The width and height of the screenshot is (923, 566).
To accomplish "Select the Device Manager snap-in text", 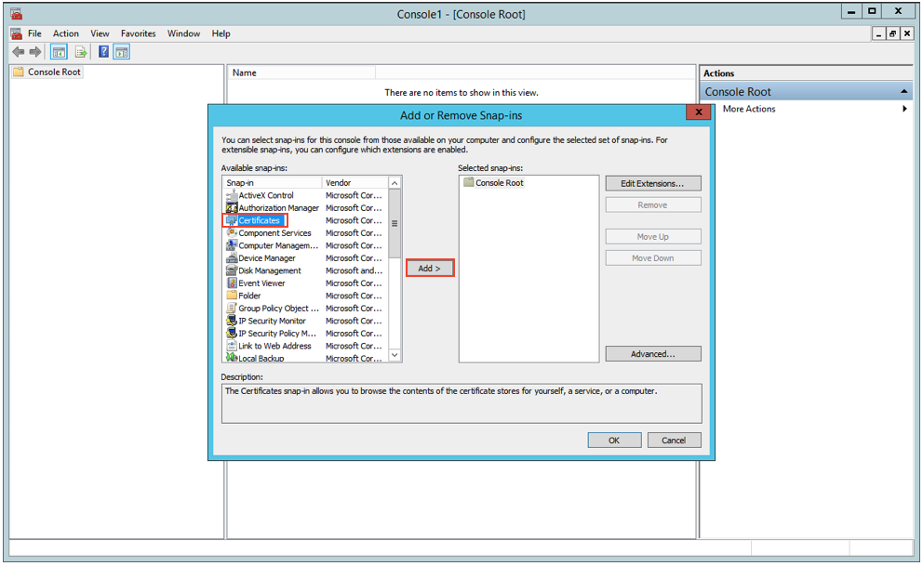I will pyautogui.click(x=267, y=258).
